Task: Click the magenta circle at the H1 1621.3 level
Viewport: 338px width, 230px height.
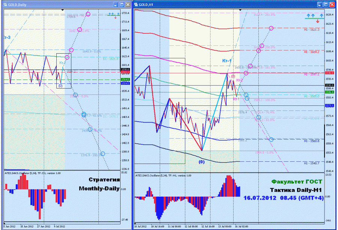Action: click(271, 28)
